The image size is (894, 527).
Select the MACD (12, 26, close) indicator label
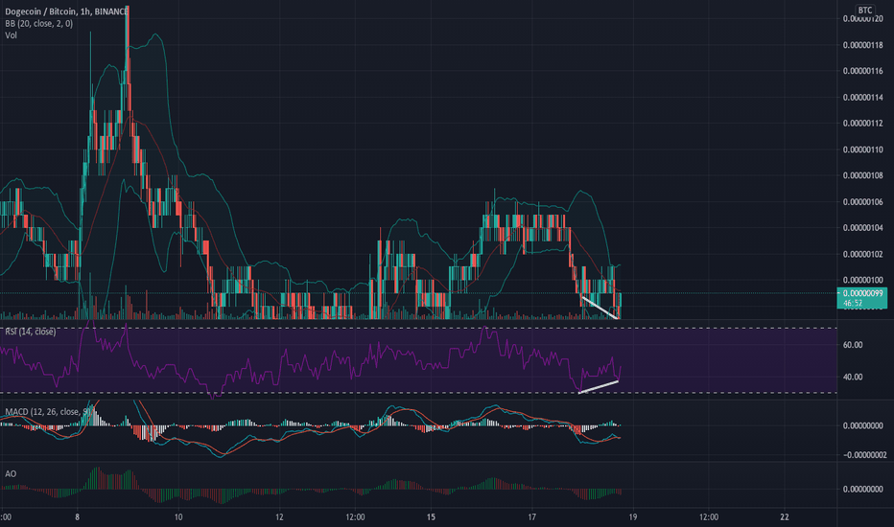[x=48, y=411]
